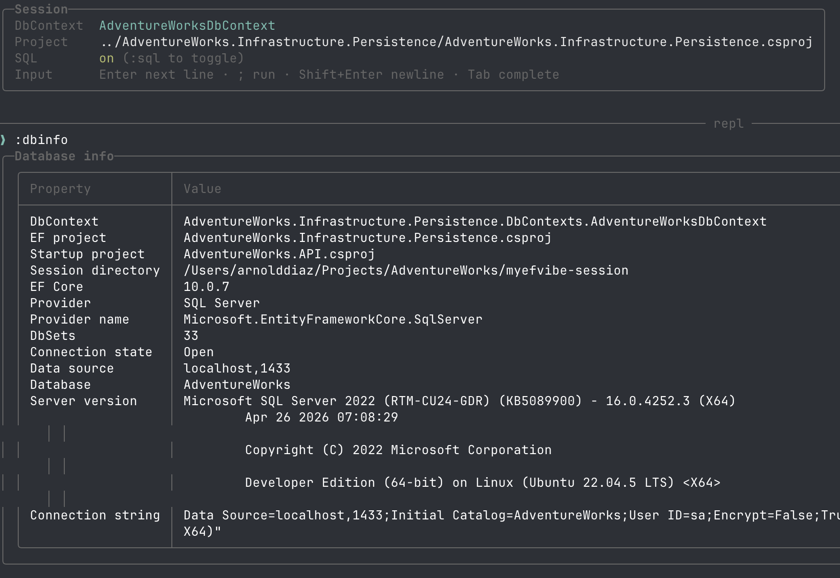
Task: Click the Value column header
Action: click(203, 189)
